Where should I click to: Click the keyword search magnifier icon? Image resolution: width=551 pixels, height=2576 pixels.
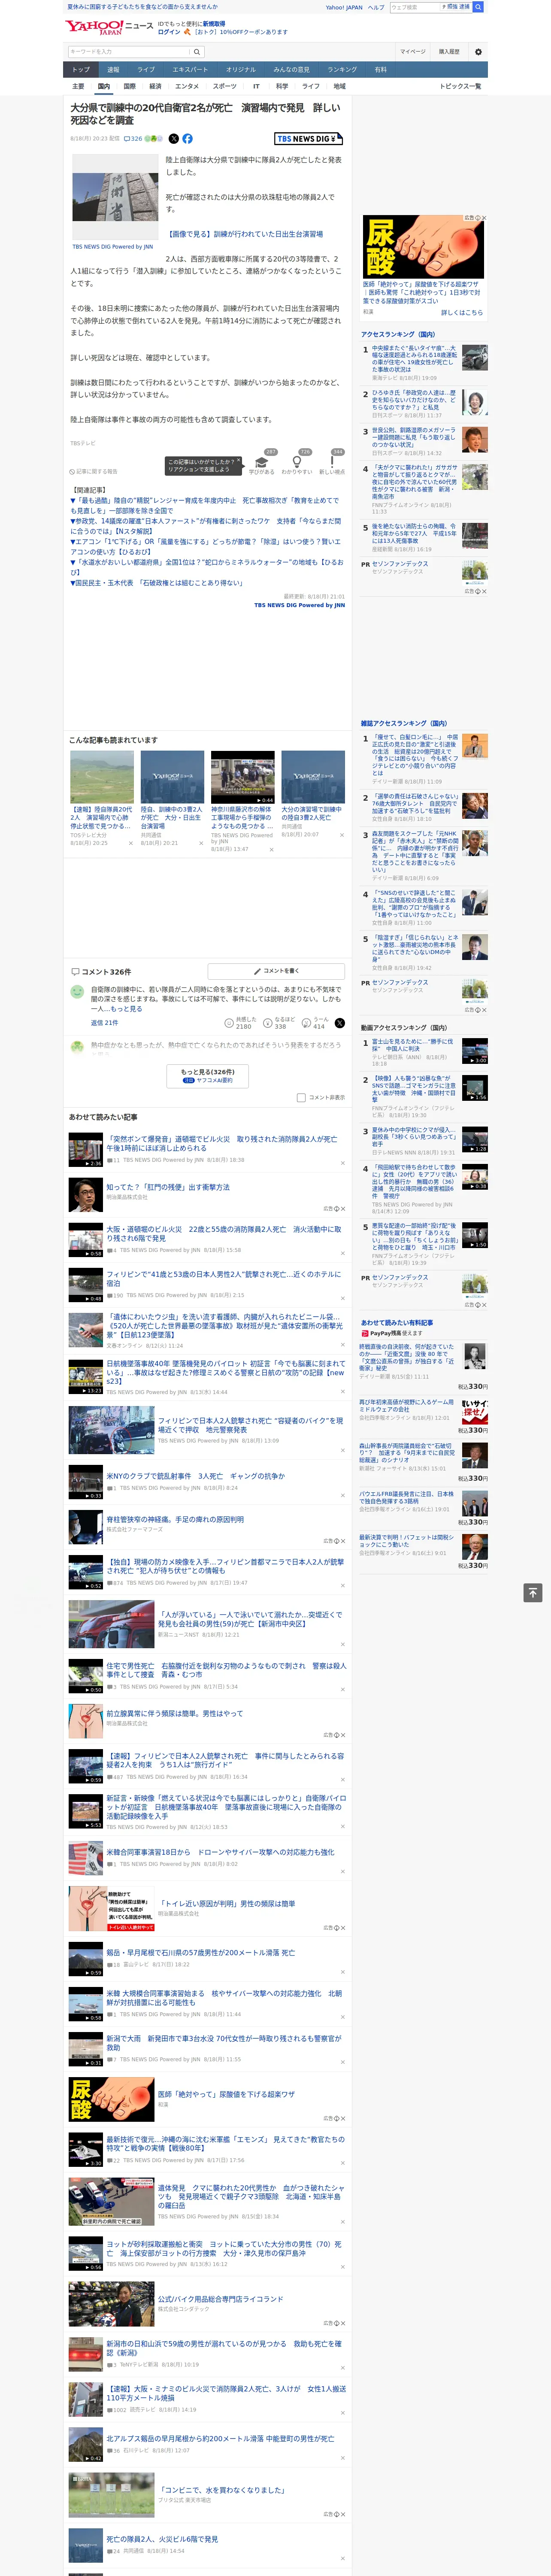pyautogui.click(x=197, y=52)
